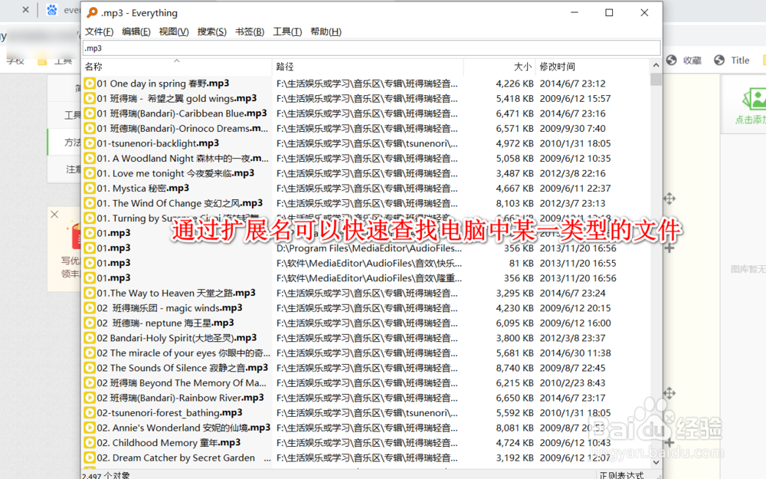Image resolution: width=766 pixels, height=479 pixels.
Task: Click status bar text 正则表达式
Action: pos(621,475)
